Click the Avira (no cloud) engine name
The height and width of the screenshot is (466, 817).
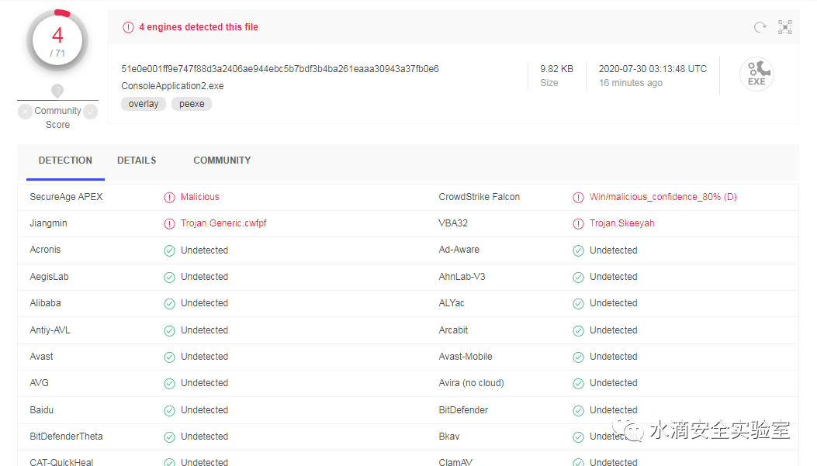coord(472,383)
